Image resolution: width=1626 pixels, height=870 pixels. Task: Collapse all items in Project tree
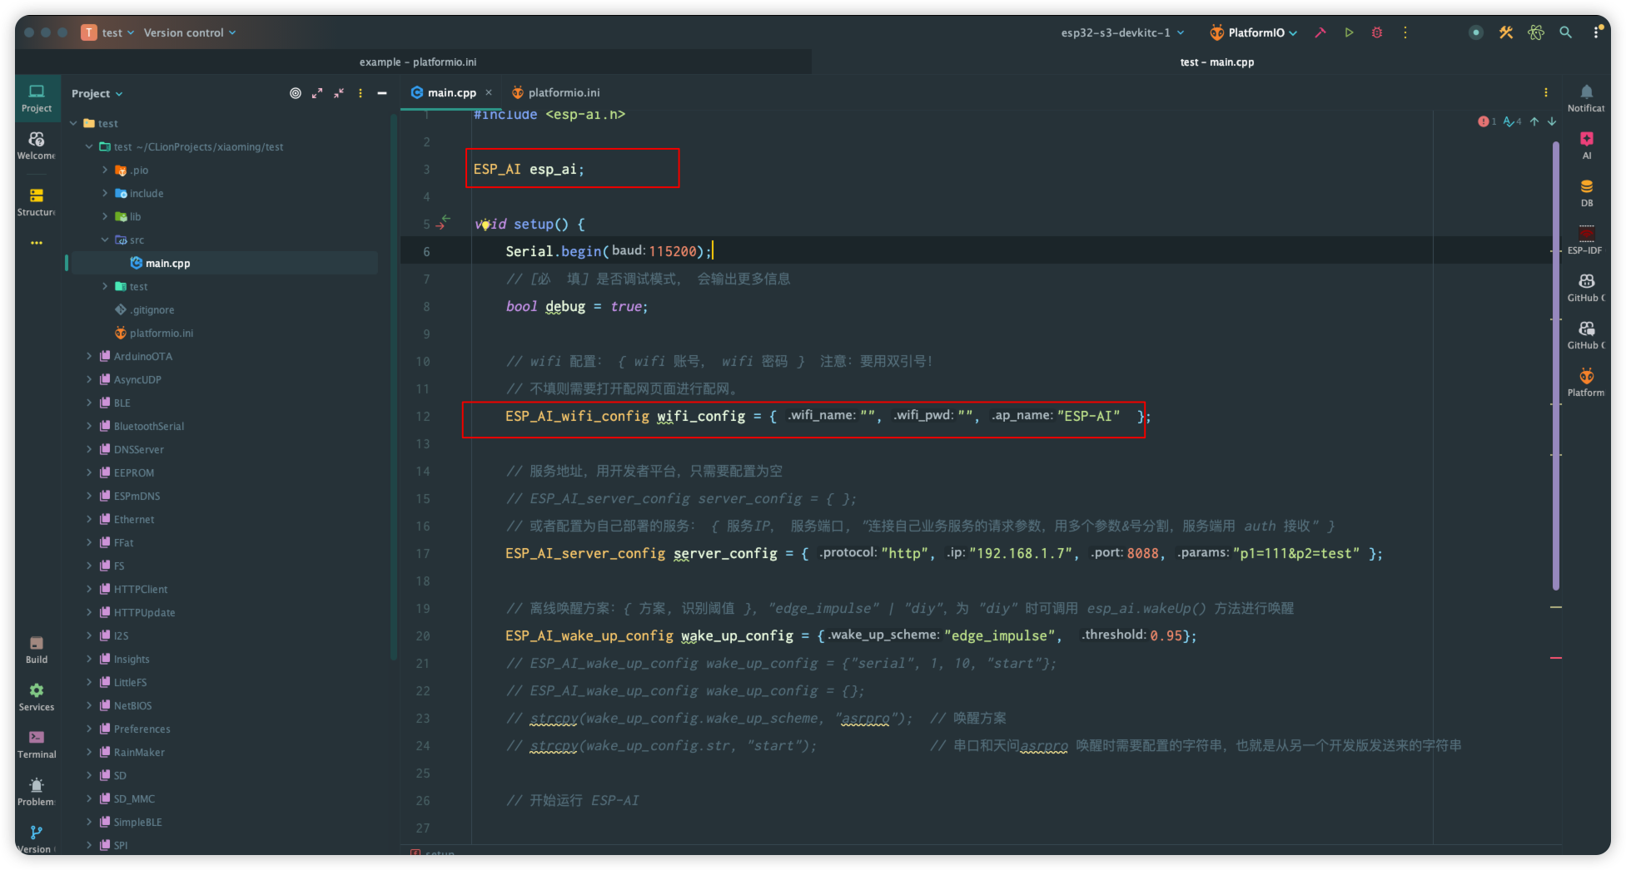click(x=339, y=93)
